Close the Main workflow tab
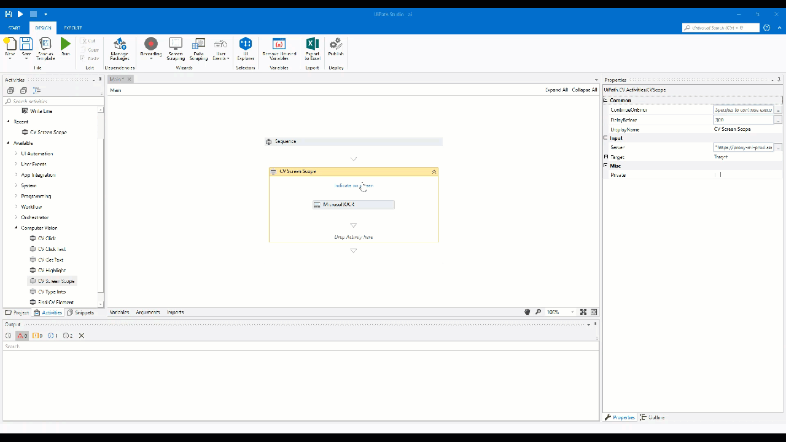This screenshot has width=786, height=442. pyautogui.click(x=129, y=79)
